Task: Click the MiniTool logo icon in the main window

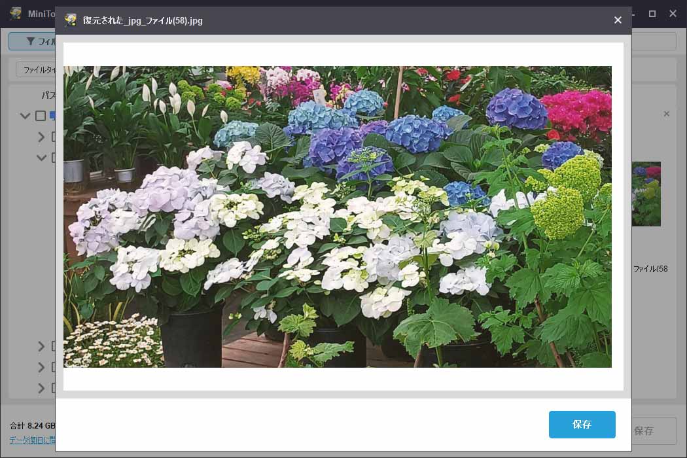Action: 16,13
